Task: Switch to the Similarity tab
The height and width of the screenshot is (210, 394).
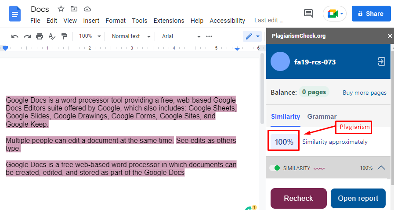Action: [286, 117]
